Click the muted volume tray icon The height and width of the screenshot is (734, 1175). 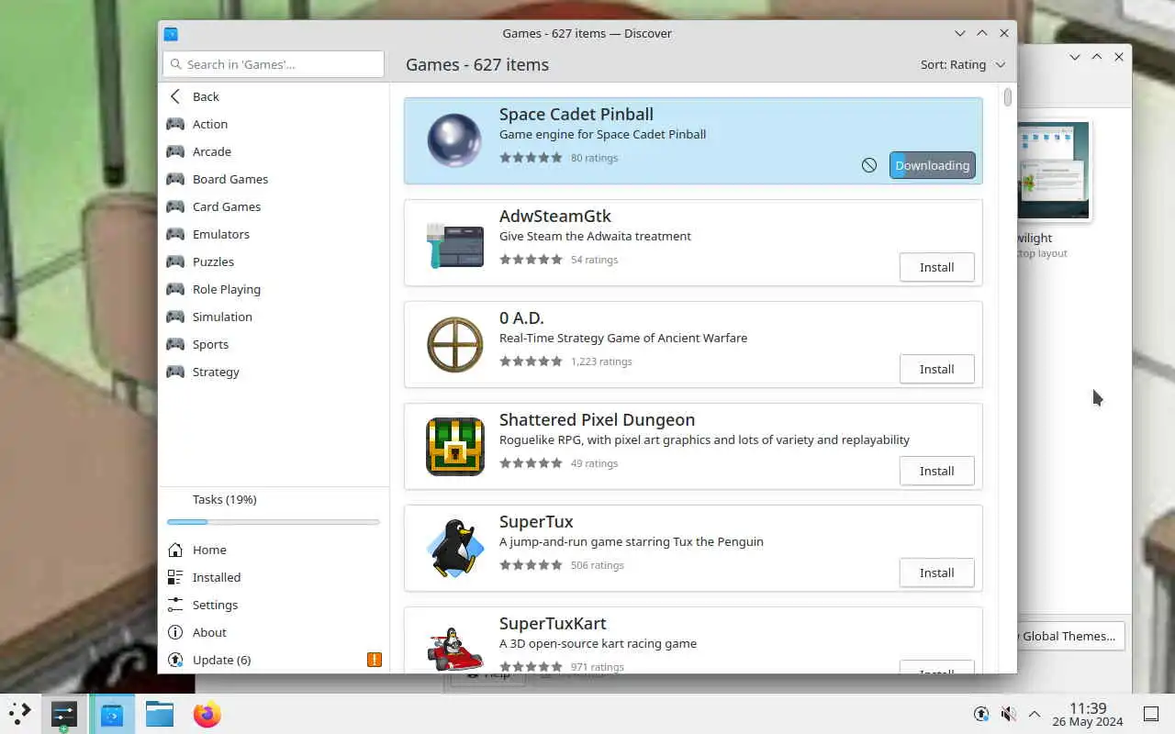pyautogui.click(x=1007, y=714)
